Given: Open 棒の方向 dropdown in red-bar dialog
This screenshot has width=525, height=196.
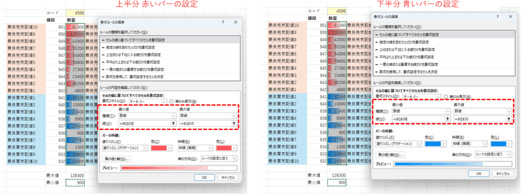Looking at the screenshot, I should pos(218,158).
